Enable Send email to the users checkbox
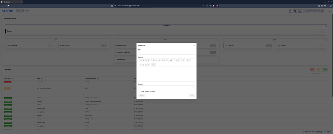Viewport: 333px width, 134px height. (139, 91)
